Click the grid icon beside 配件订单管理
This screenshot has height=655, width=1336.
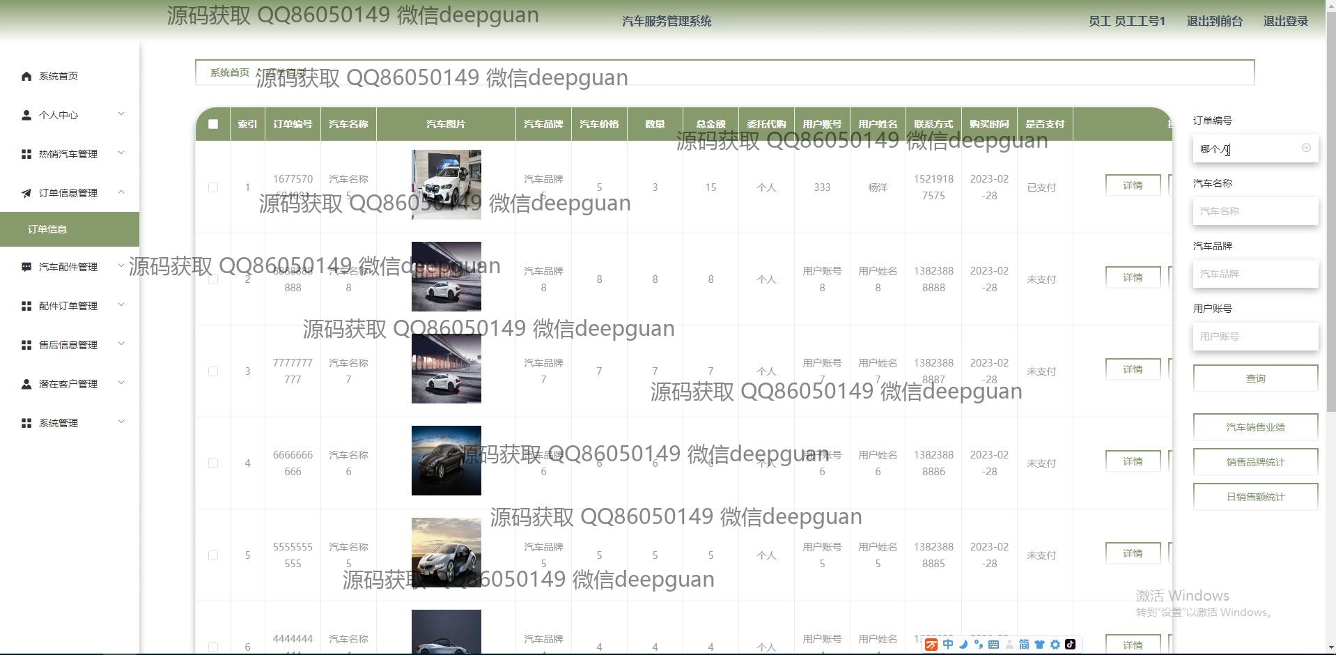26,306
